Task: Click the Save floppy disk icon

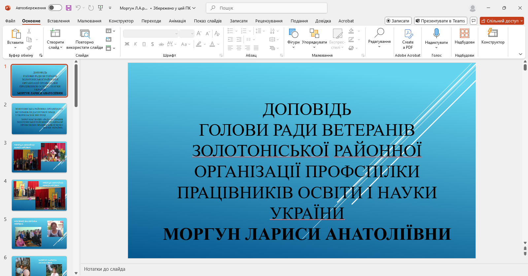Action: 69,8
